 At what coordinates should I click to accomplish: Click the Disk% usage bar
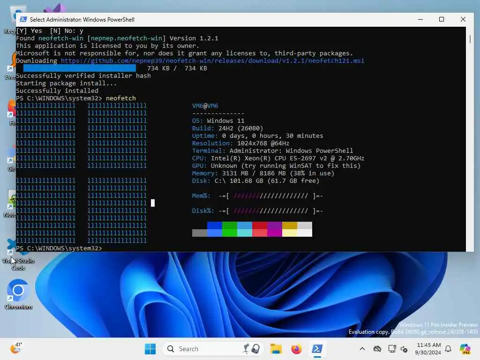pyautogui.click(x=271, y=211)
